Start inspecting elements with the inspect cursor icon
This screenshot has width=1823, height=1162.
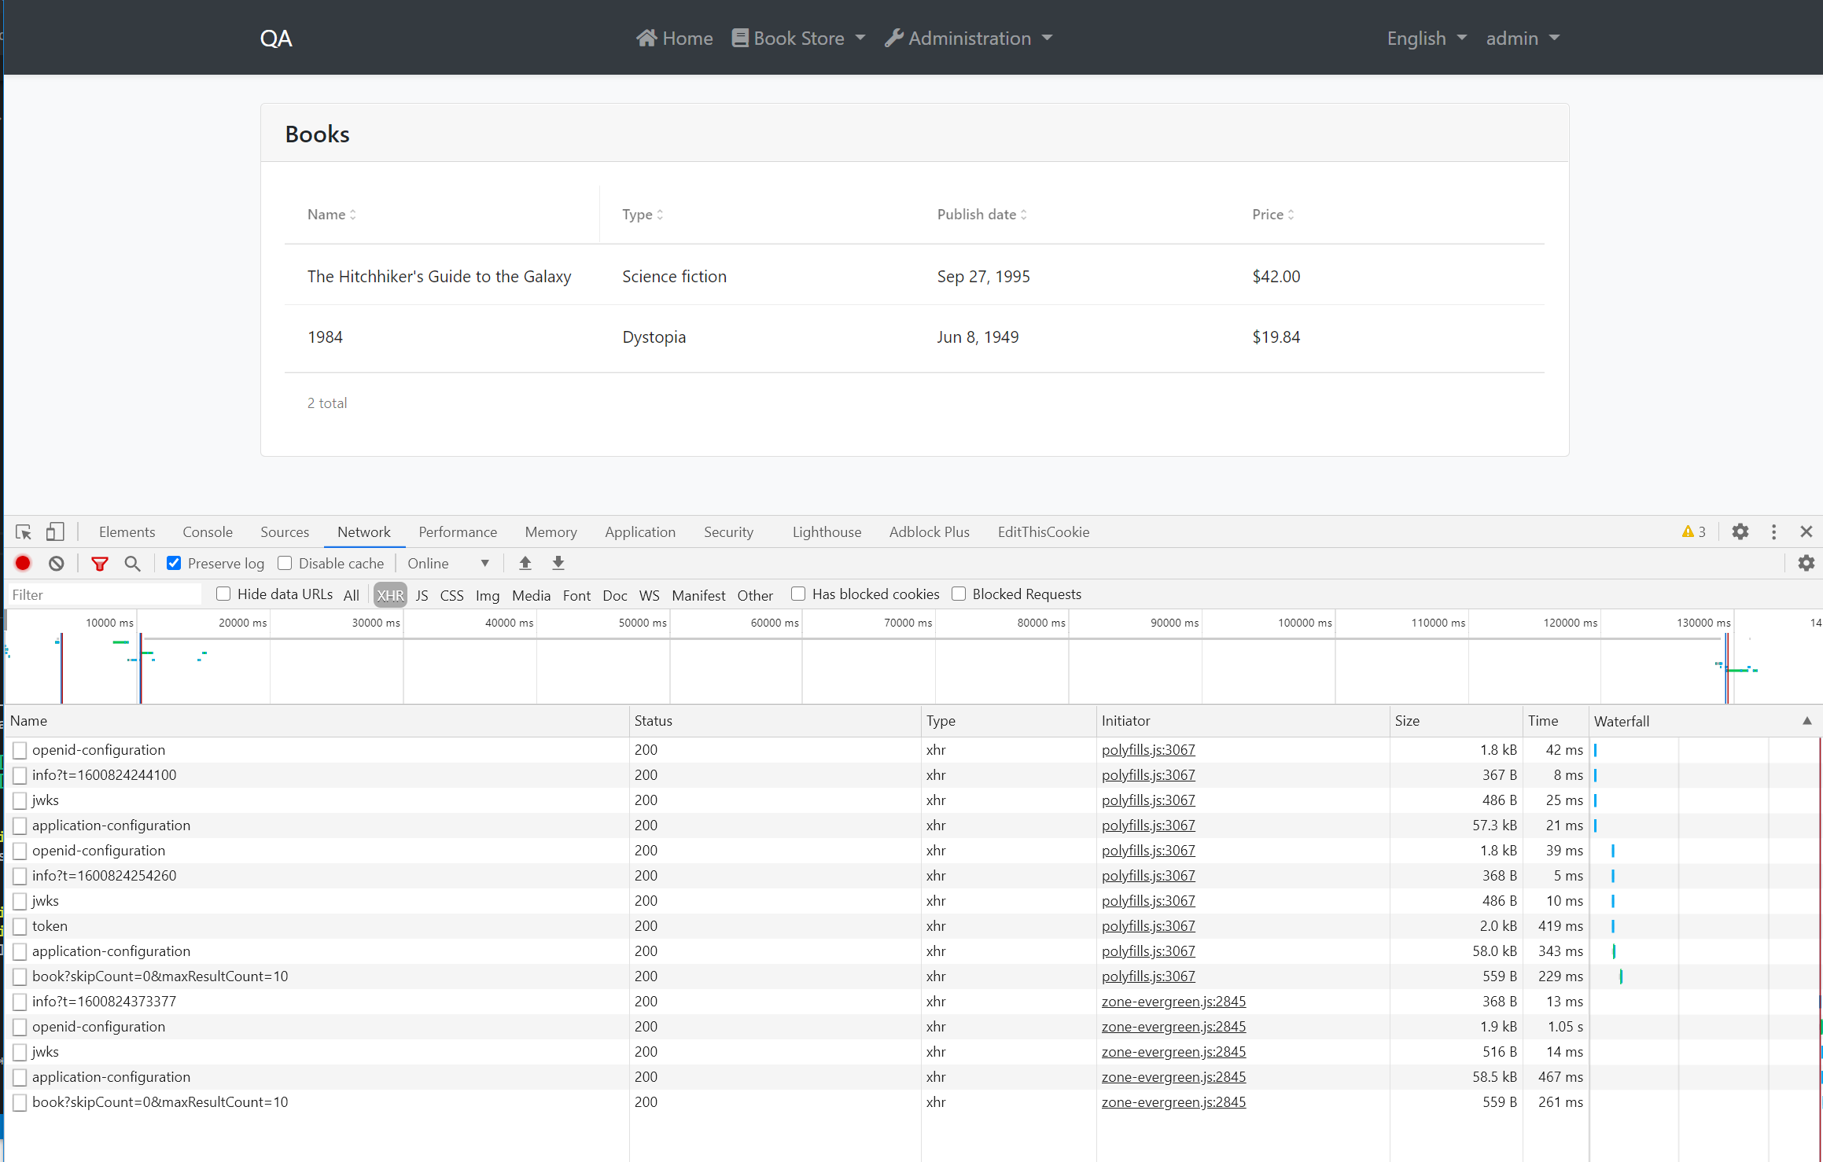(23, 531)
